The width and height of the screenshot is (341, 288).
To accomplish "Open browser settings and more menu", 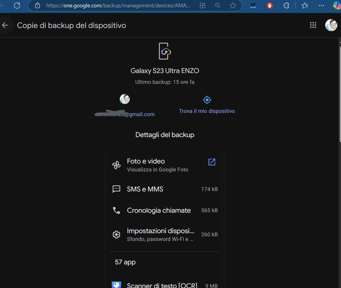I will click(x=321, y=6).
